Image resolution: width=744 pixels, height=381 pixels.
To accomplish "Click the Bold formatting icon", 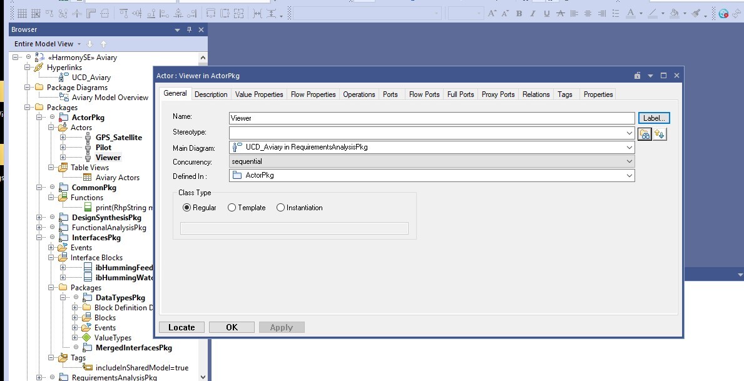I will pyautogui.click(x=519, y=13).
